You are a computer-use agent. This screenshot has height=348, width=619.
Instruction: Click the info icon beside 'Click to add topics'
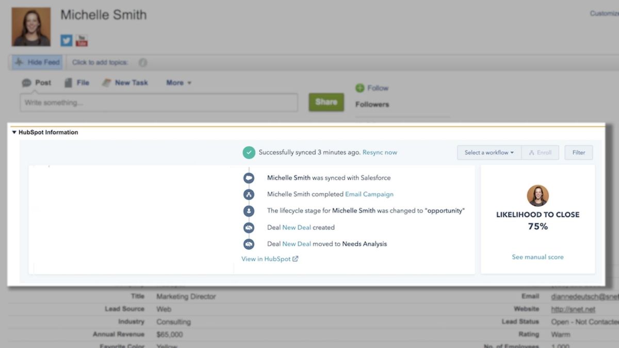click(x=142, y=62)
